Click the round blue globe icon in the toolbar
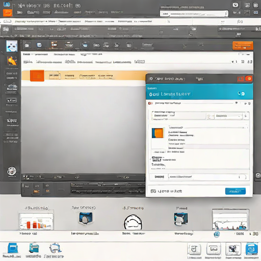The image size is (261, 261). 85,45
